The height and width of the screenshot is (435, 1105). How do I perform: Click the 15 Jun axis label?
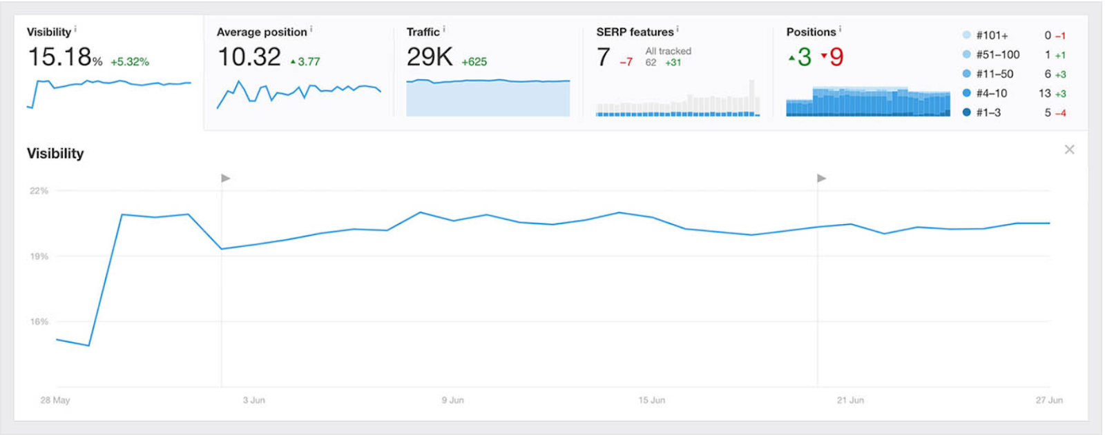point(652,400)
